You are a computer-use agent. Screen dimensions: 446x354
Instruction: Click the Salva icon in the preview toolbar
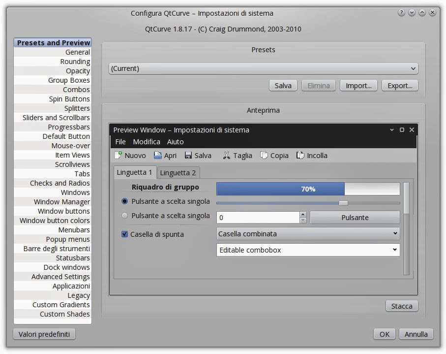[189, 155]
